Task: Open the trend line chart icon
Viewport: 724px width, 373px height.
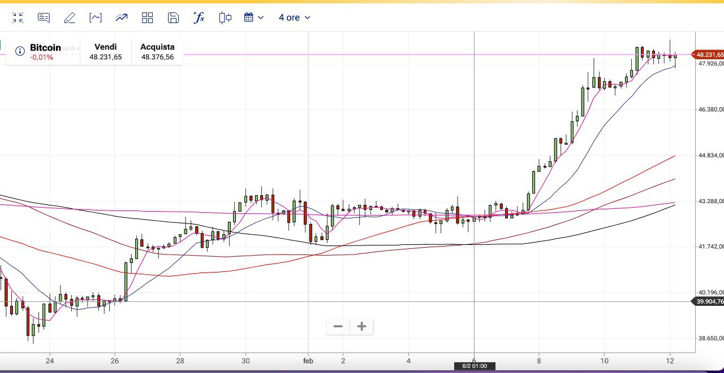Action: coord(122,18)
